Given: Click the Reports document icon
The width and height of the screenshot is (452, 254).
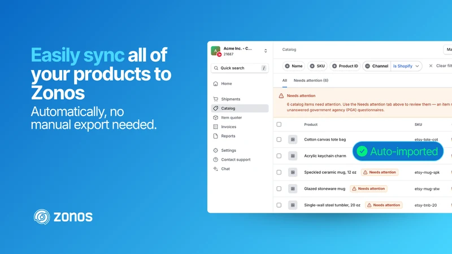Looking at the screenshot, I should (216, 136).
